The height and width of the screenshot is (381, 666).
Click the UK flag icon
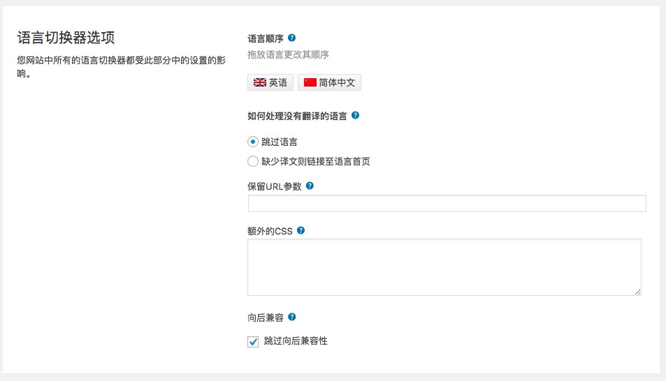click(x=259, y=82)
